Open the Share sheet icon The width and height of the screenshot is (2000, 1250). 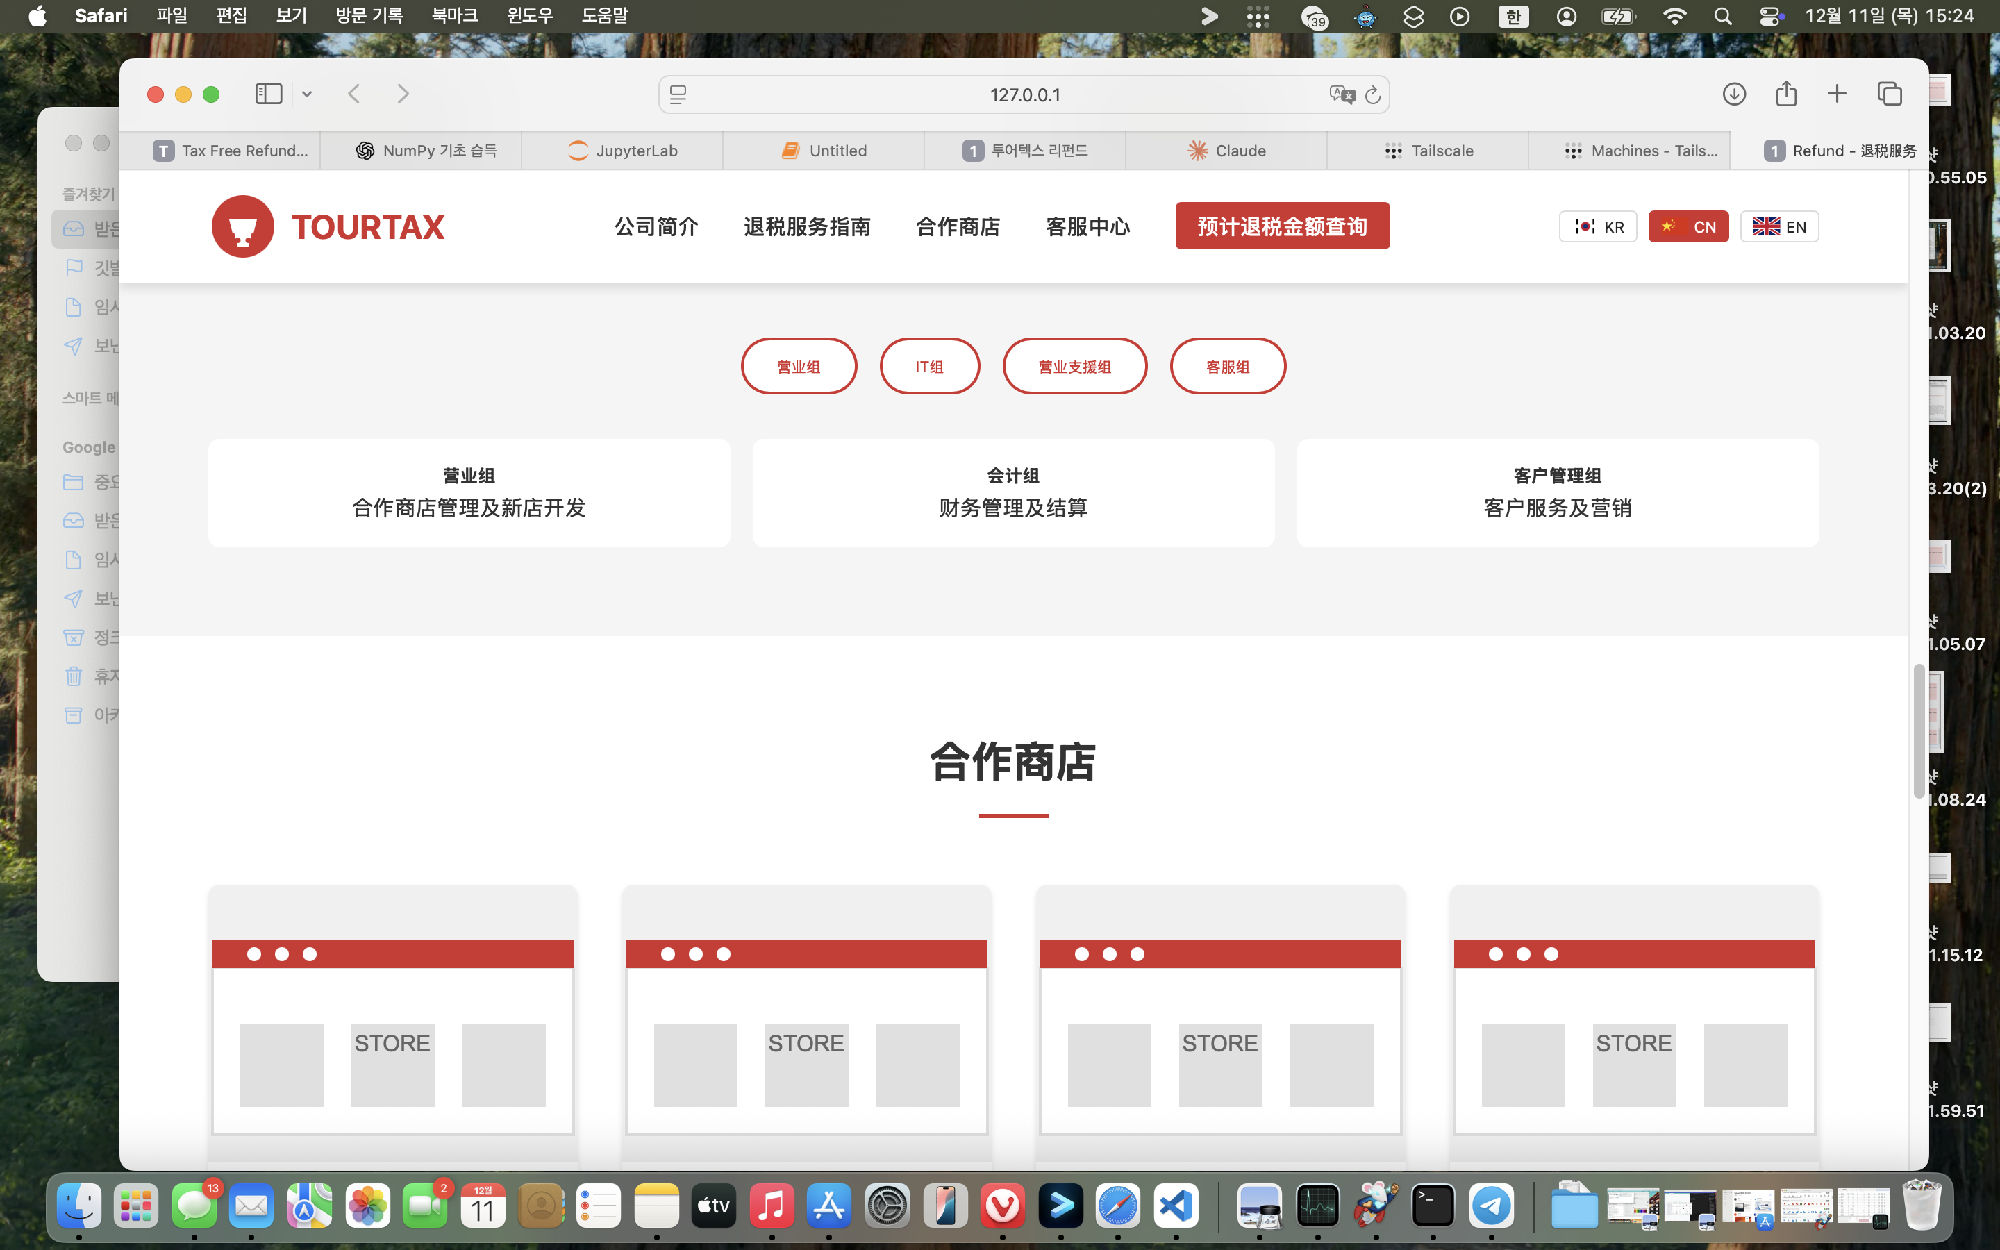coord(1786,94)
